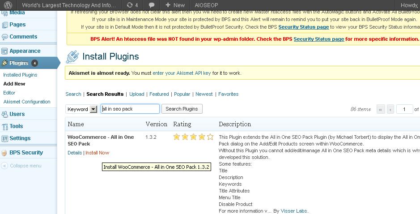Select Add New submenu item

coord(14,84)
